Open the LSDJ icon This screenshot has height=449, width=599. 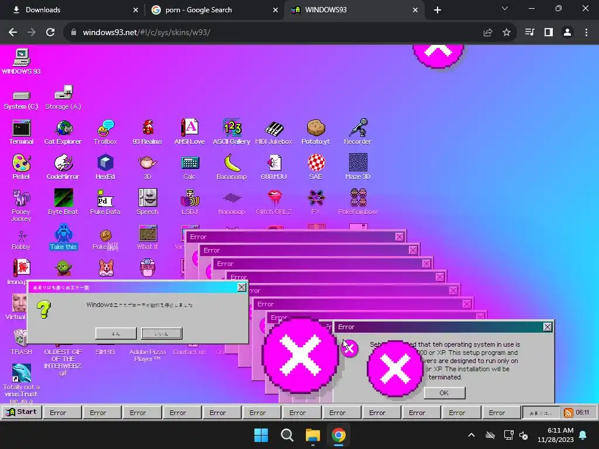pos(190,202)
